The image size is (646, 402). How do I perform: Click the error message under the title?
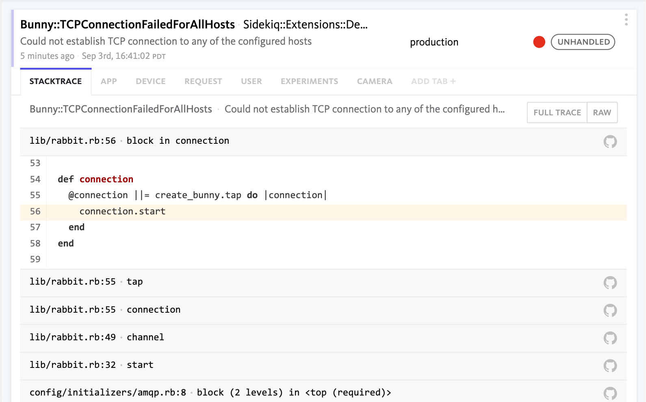tap(166, 41)
